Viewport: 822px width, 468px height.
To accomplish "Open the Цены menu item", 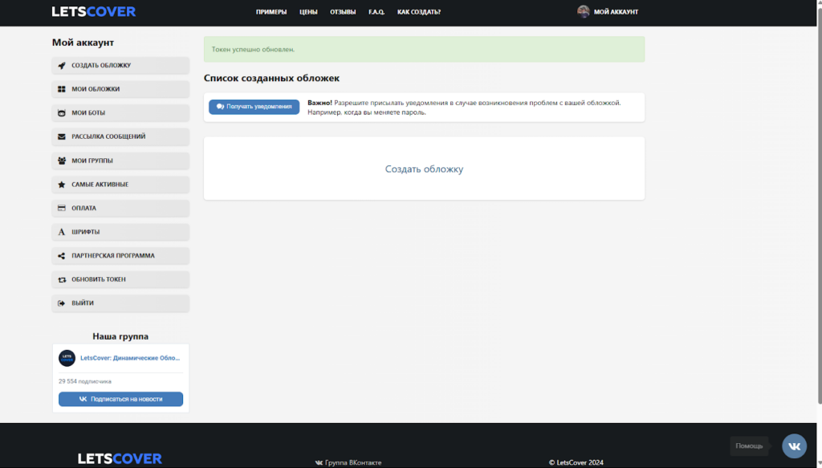I will coord(308,11).
